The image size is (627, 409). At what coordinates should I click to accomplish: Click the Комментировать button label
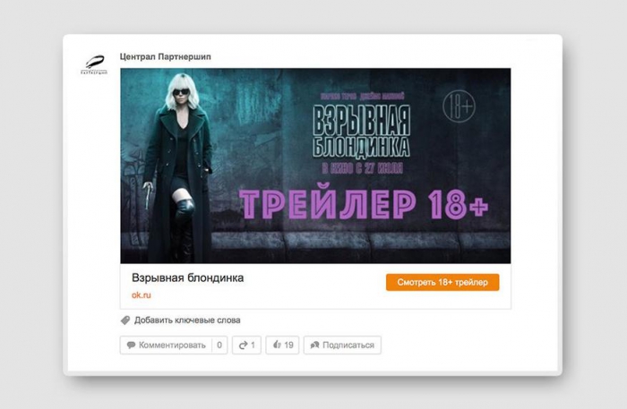[x=172, y=345]
